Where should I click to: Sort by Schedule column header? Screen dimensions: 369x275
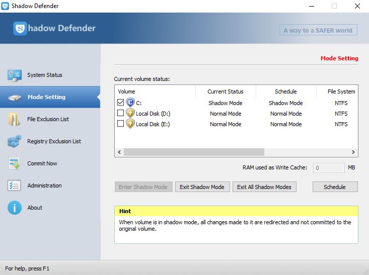[285, 91]
